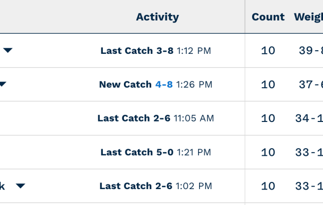Expand the dropdown arrow in the 1:12 PM row
This screenshot has width=323, height=205.
click(x=8, y=50)
